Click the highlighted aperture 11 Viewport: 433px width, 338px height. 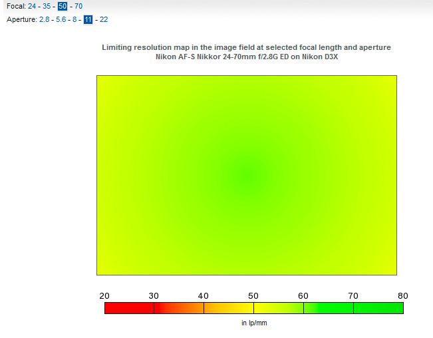(88, 19)
